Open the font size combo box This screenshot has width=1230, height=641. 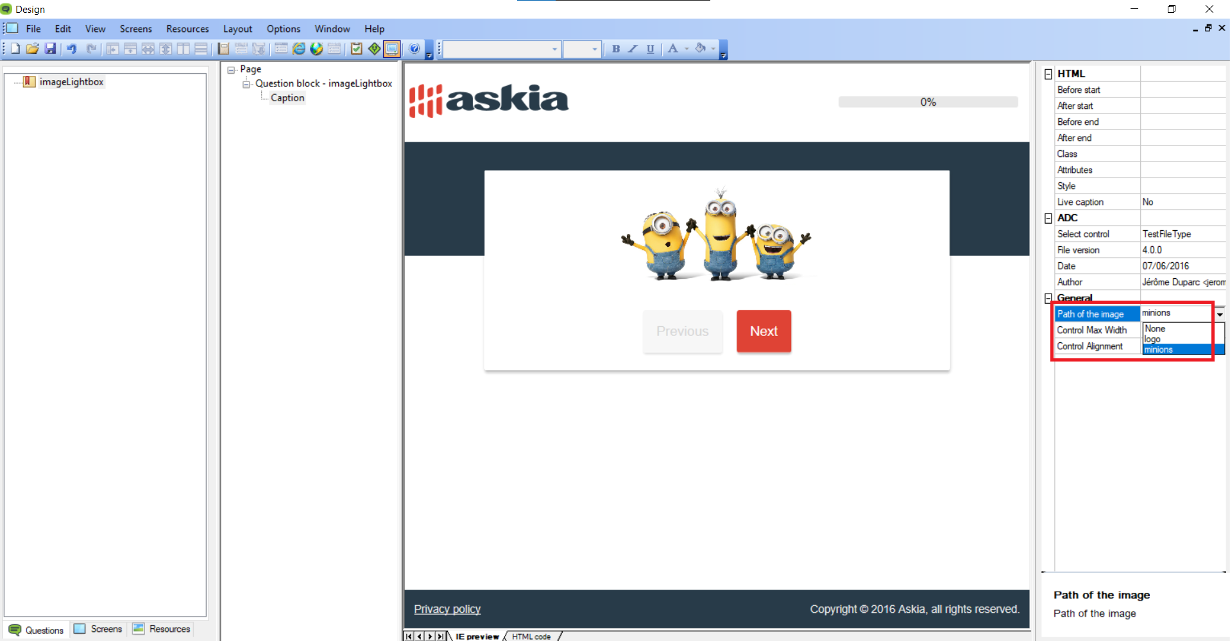point(583,49)
